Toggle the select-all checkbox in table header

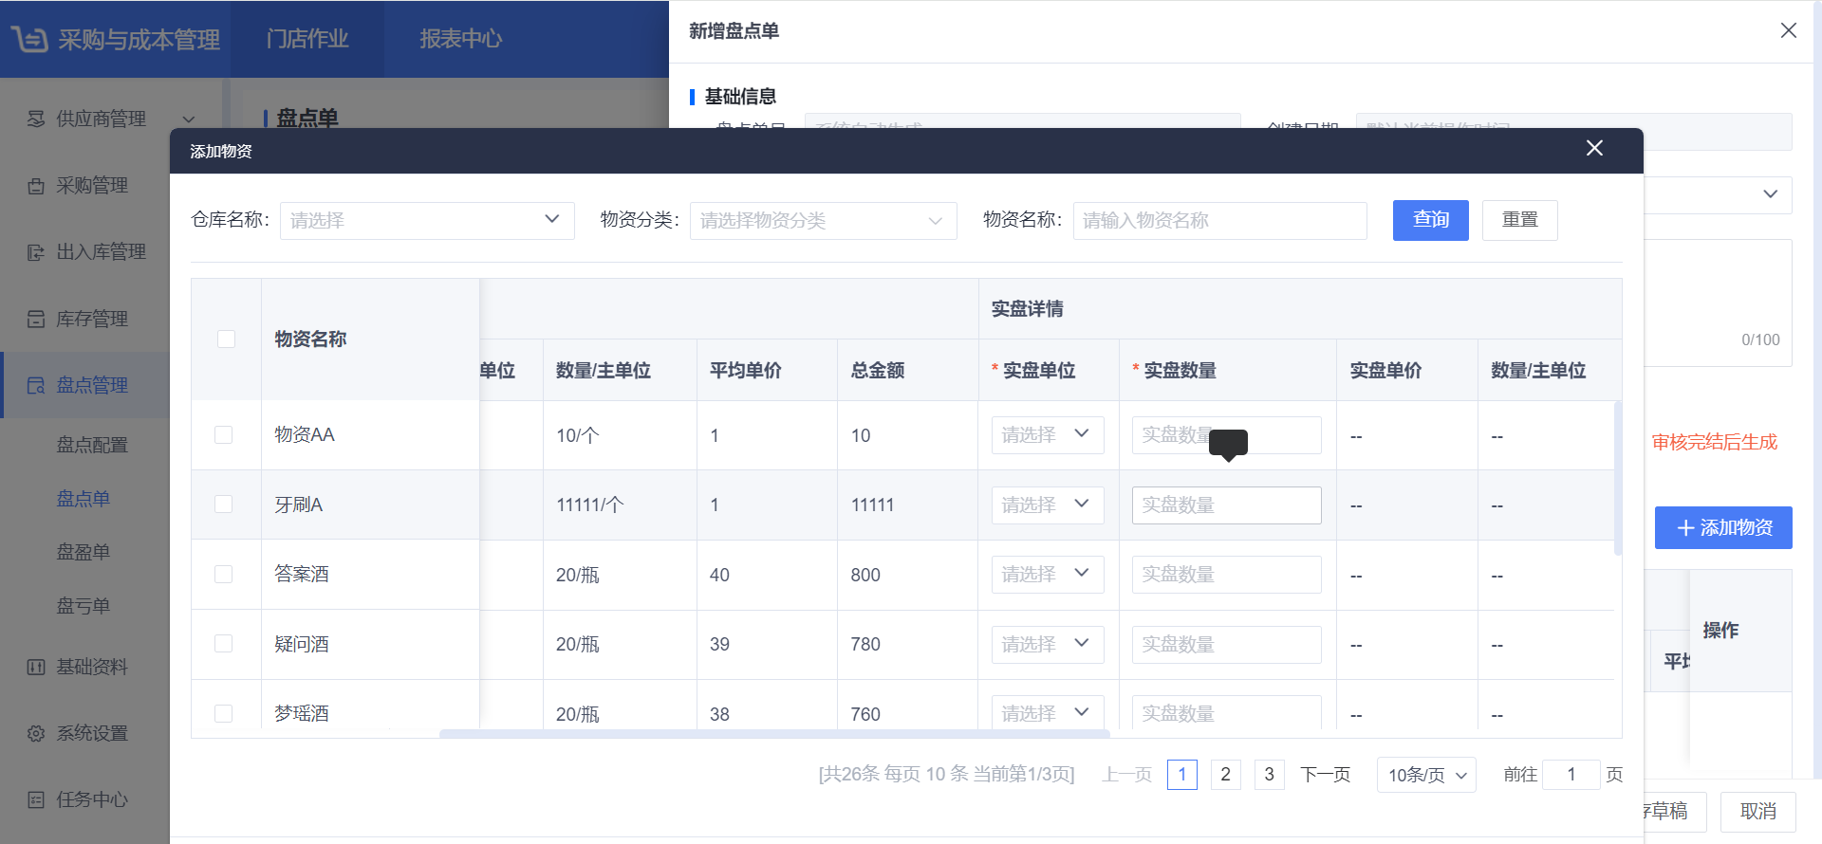coord(226,339)
